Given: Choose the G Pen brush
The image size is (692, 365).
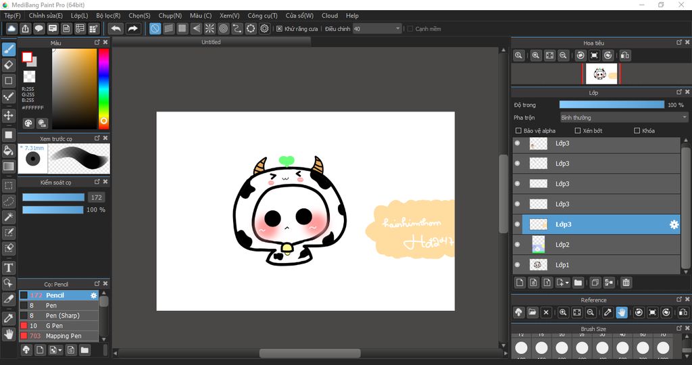Looking at the screenshot, I should coord(59,326).
